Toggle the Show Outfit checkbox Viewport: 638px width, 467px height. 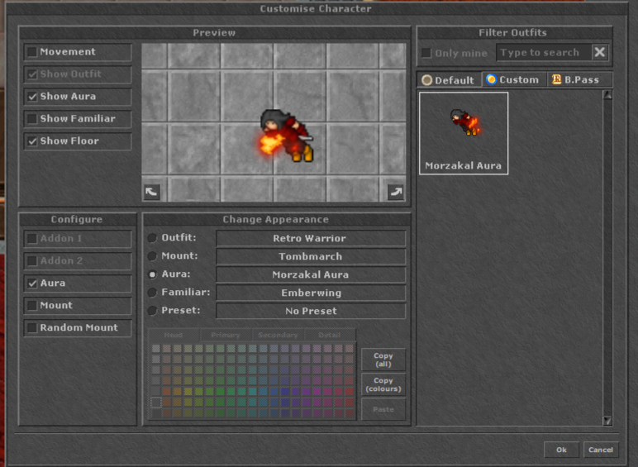(32, 74)
